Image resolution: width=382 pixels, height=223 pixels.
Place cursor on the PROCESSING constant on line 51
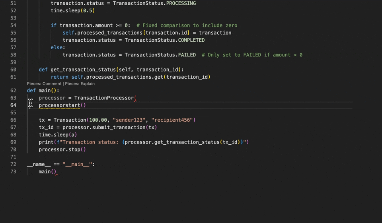click(181, 4)
